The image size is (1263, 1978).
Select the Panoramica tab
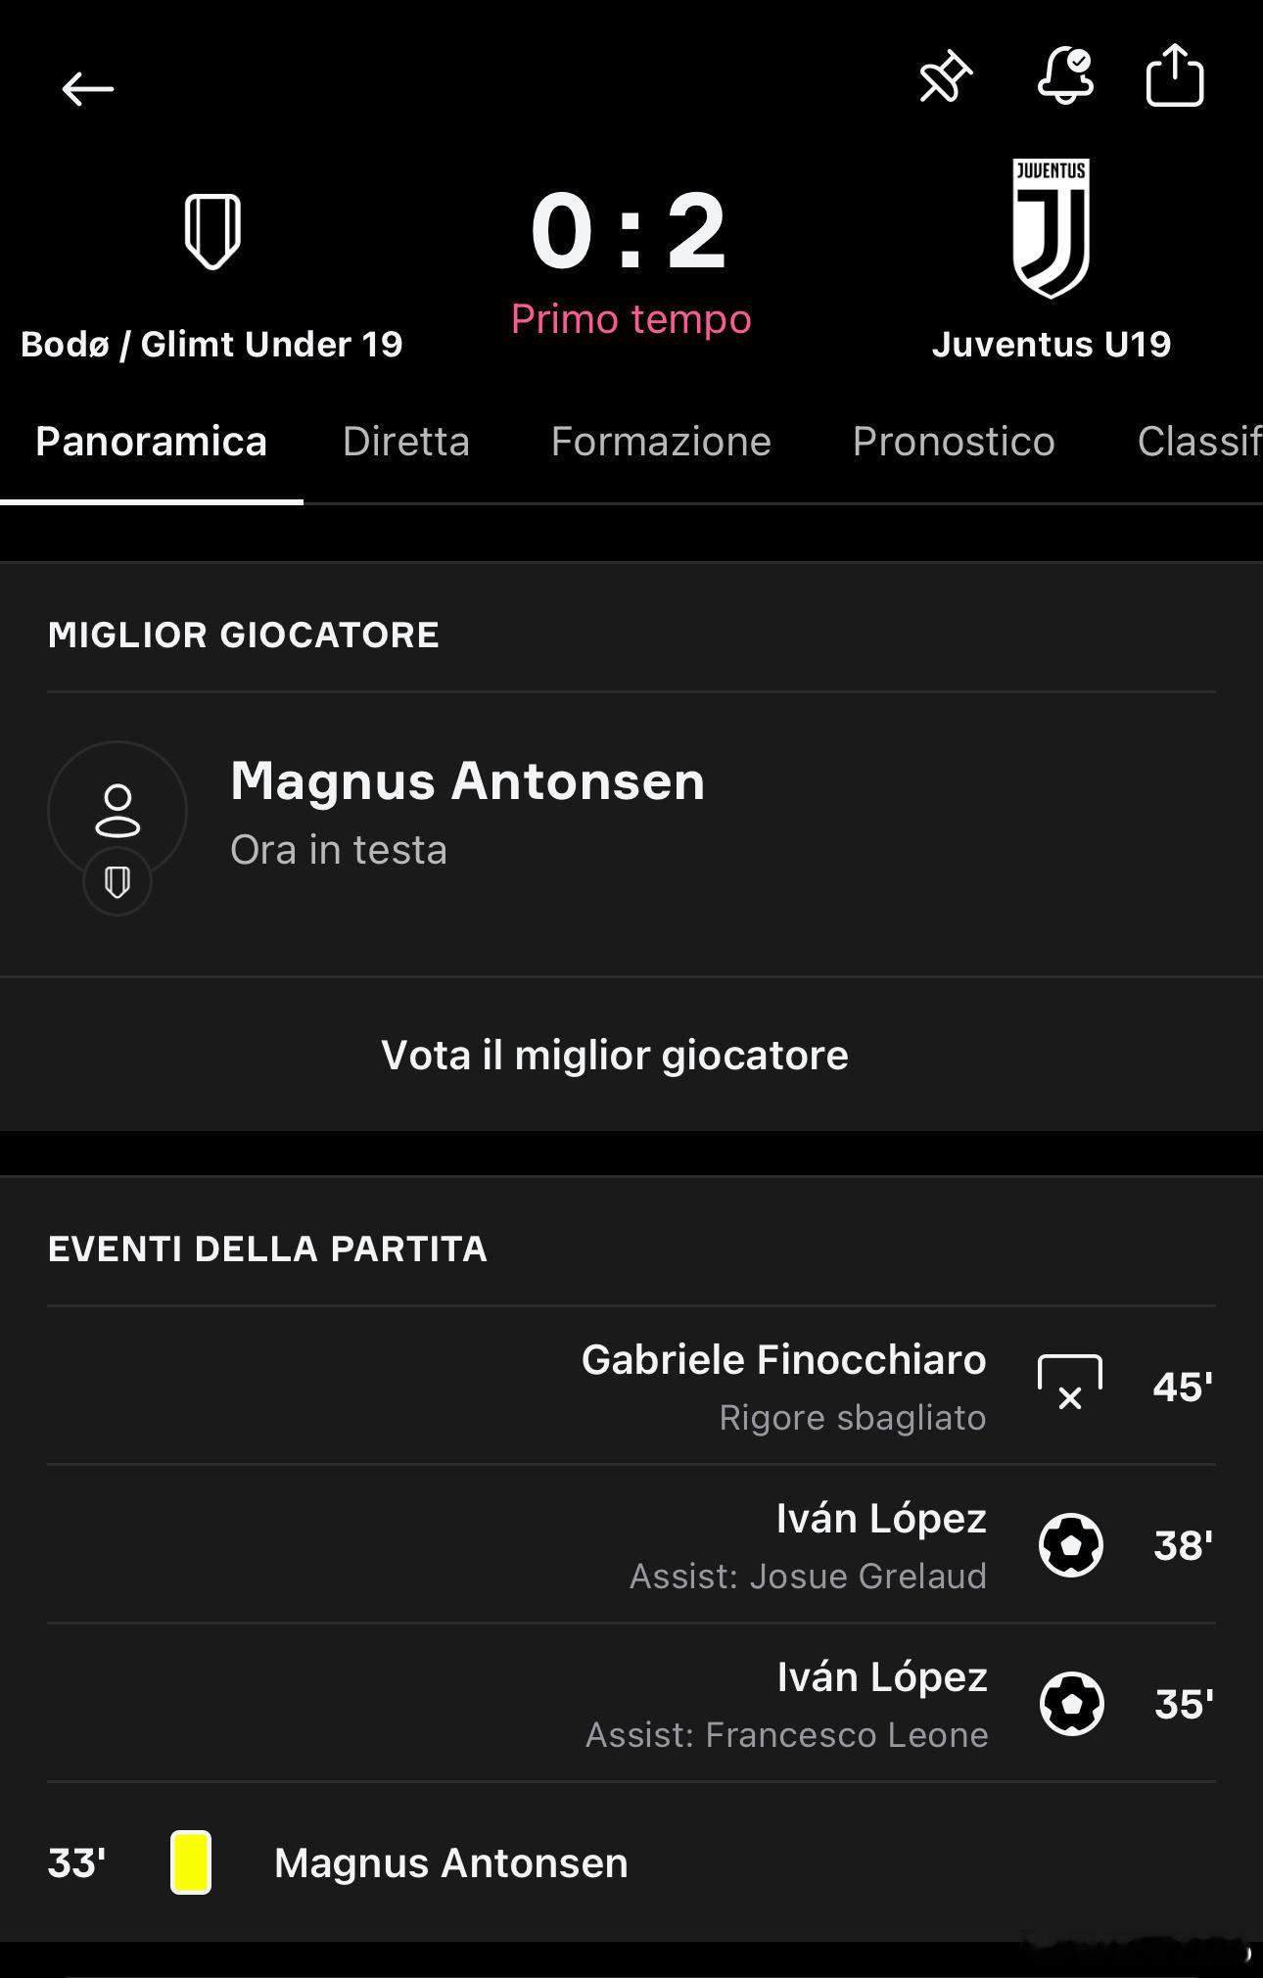pos(152,442)
